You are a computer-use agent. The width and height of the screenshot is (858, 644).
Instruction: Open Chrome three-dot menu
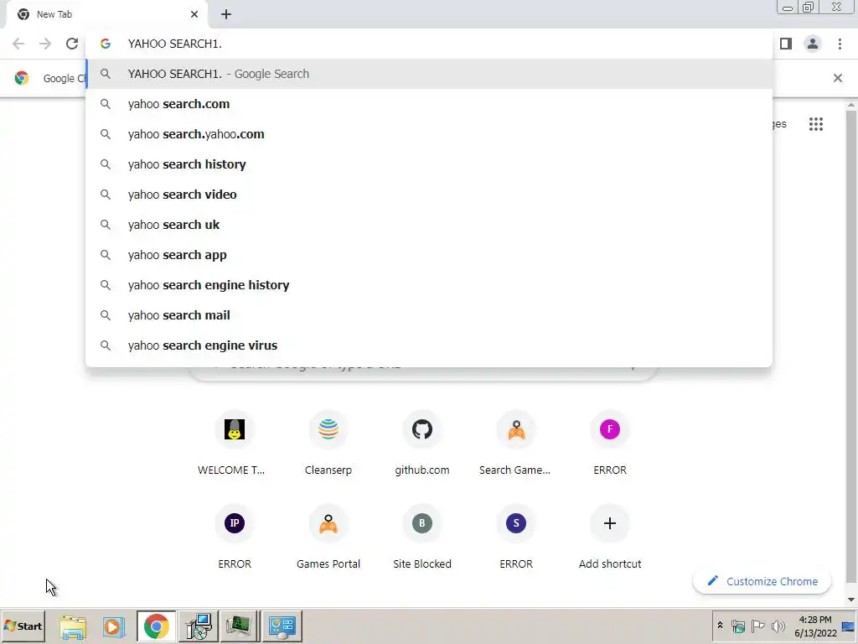(x=840, y=44)
